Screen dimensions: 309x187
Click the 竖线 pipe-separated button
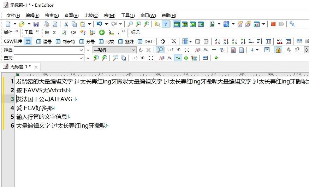click(126, 41)
